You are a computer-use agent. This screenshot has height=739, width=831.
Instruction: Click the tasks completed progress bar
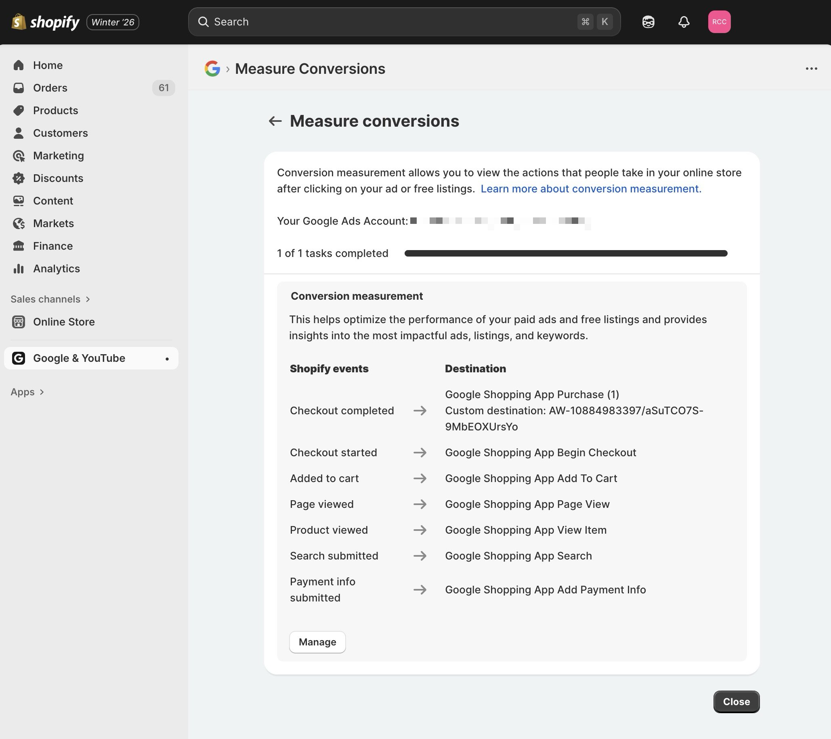pos(565,253)
